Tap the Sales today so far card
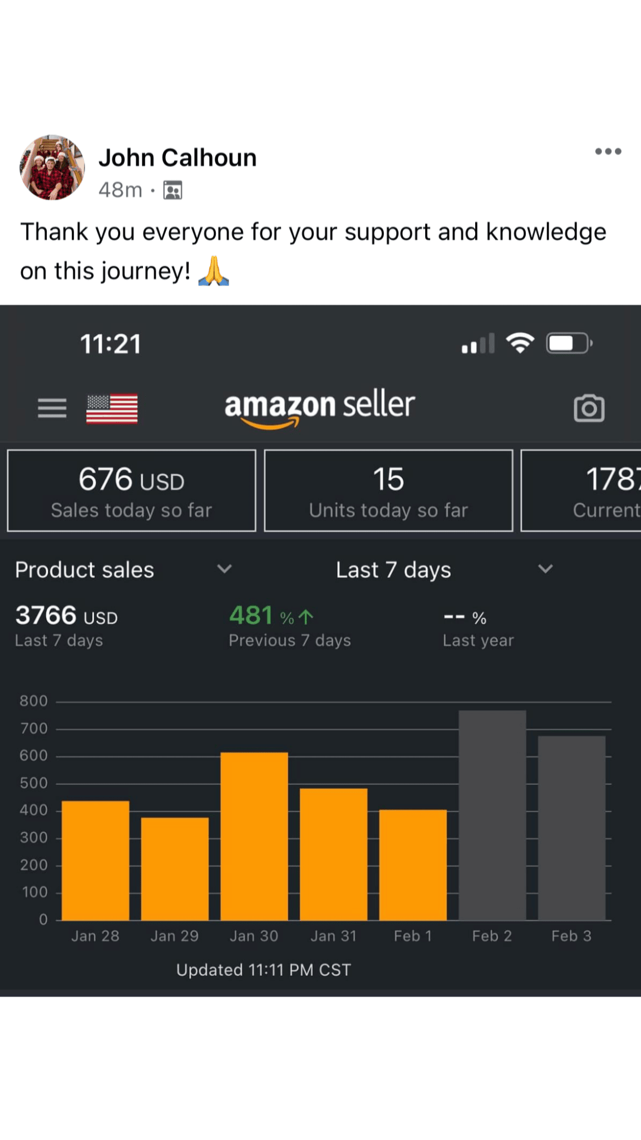The image size is (641, 1140). tap(131, 490)
